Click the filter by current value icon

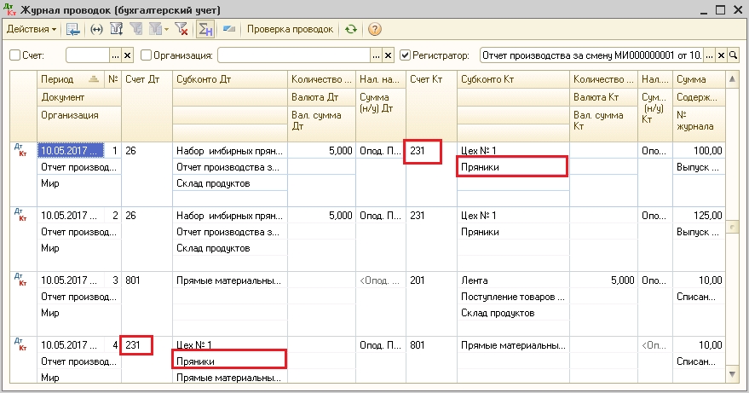tap(136, 29)
